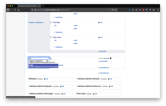Viewport: 166px width, 106px height.
Task: Click the browser back arrow button
Action: point(8,10)
